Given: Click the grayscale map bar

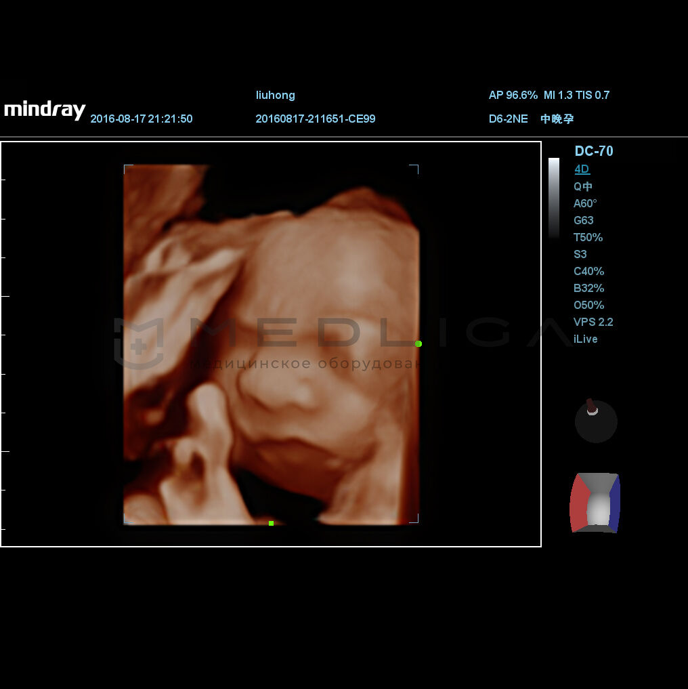Looking at the screenshot, I should coord(554,197).
